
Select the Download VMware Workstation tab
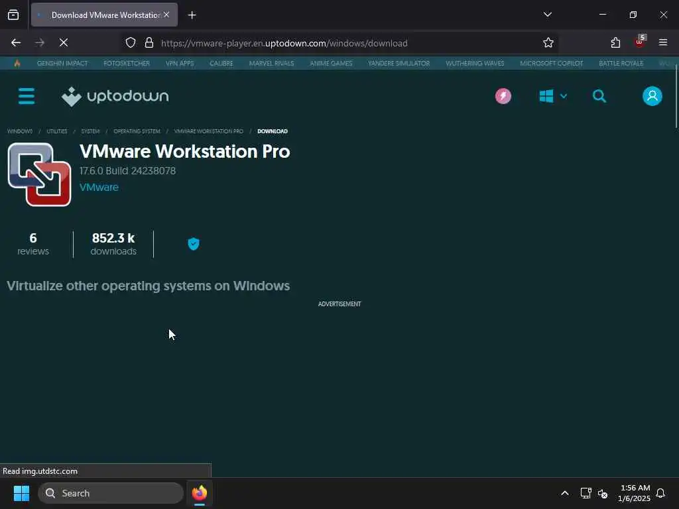104,15
